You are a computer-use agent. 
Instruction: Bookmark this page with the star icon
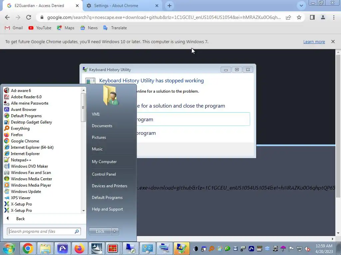(x=299, y=17)
